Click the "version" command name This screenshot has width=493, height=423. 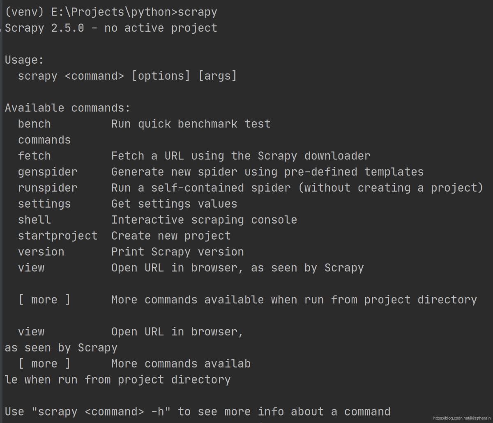[x=41, y=252]
